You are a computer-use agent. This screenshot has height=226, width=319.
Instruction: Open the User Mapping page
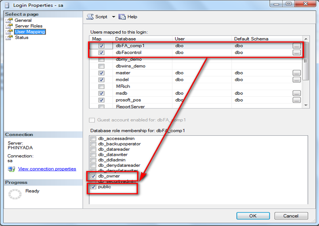(x=29, y=32)
